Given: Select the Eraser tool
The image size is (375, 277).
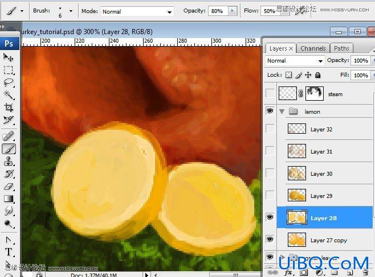Looking at the screenshot, I should [x=9, y=186].
